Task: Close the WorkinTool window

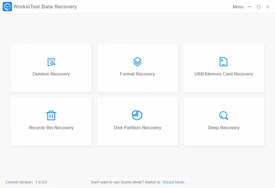Action: 268,7
